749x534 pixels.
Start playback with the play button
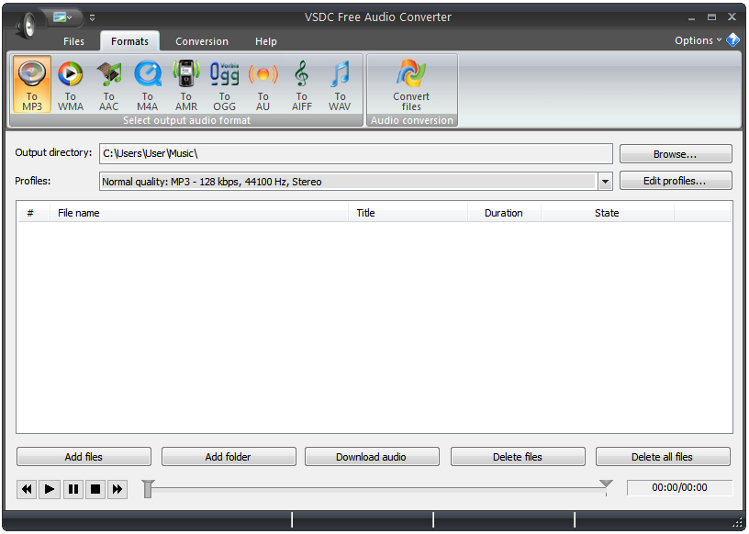click(50, 489)
